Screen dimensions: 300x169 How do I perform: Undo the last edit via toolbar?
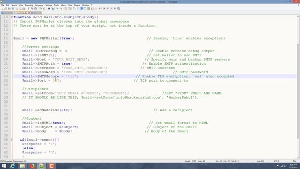click(40, 8)
